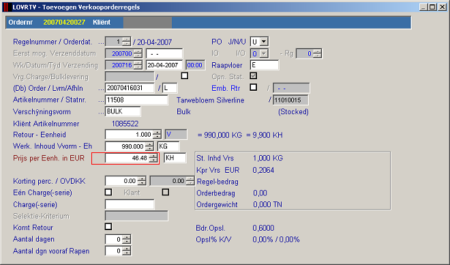Click the (Stocked) status text

coord(293,111)
